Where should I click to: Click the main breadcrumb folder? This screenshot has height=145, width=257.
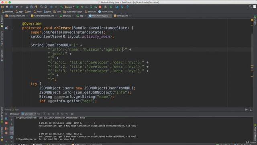38,12
